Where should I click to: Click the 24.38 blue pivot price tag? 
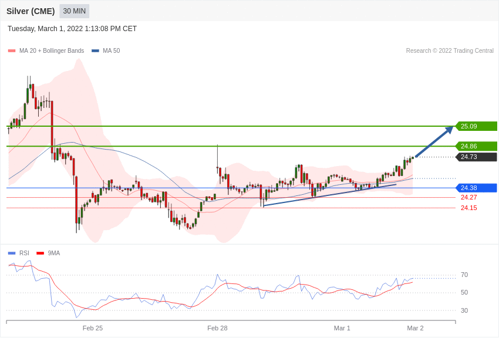coord(476,188)
